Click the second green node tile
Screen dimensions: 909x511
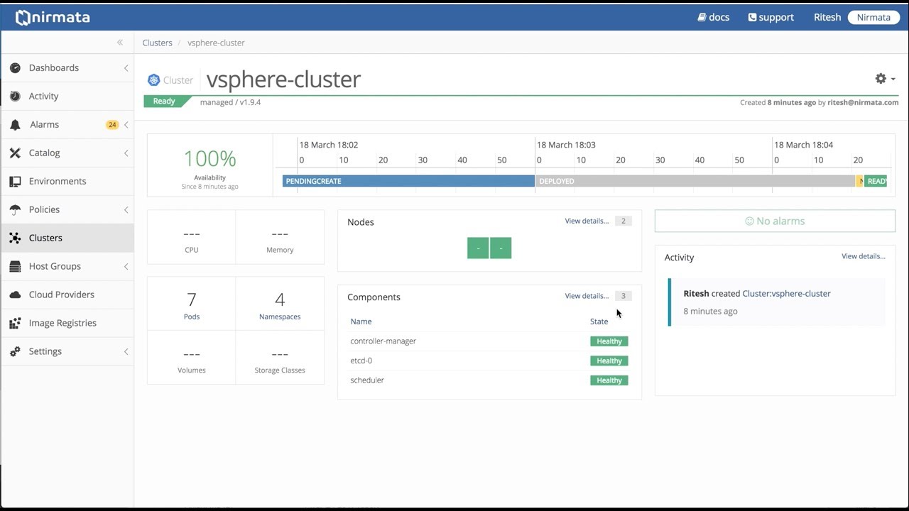501,248
